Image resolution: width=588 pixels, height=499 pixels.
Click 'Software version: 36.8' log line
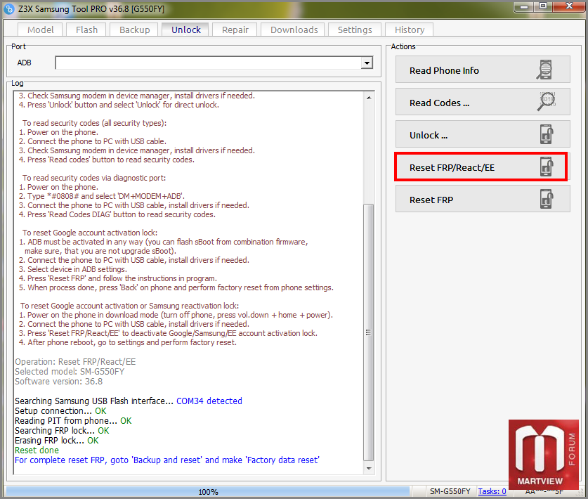click(x=58, y=381)
